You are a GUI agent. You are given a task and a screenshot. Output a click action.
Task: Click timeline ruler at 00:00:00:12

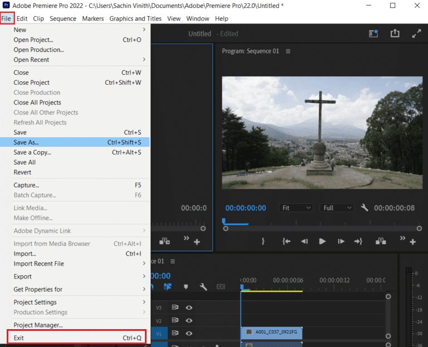click(334, 280)
